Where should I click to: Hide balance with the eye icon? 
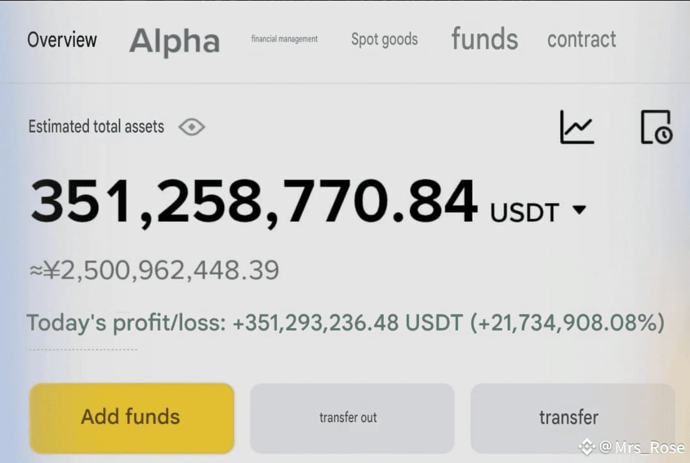click(191, 127)
